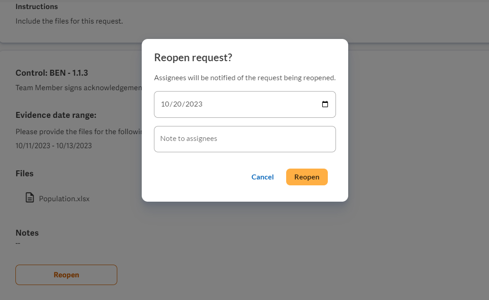Click the Reopen button inside the dialog
This screenshot has height=300, width=489.
pyautogui.click(x=307, y=177)
